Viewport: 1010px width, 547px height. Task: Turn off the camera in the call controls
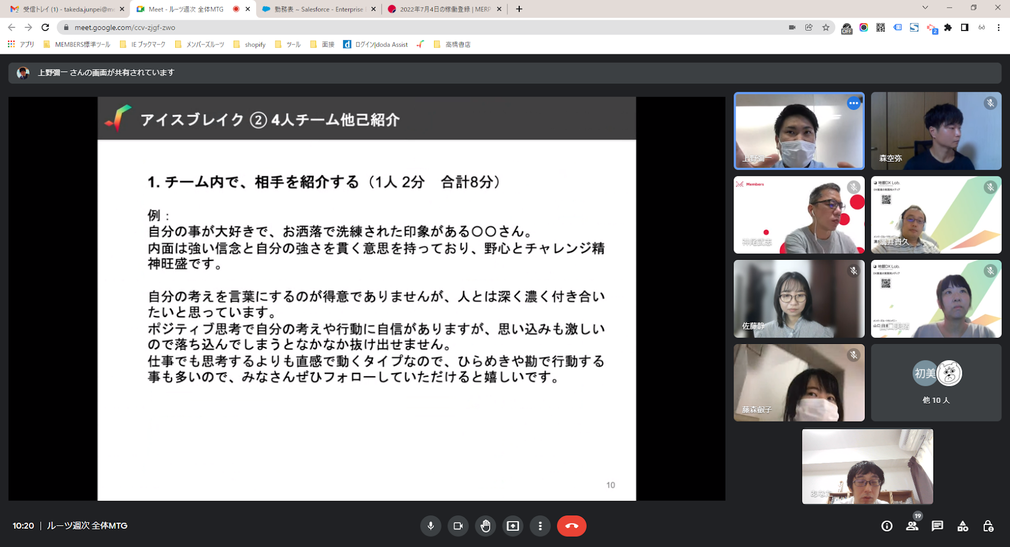(x=458, y=526)
